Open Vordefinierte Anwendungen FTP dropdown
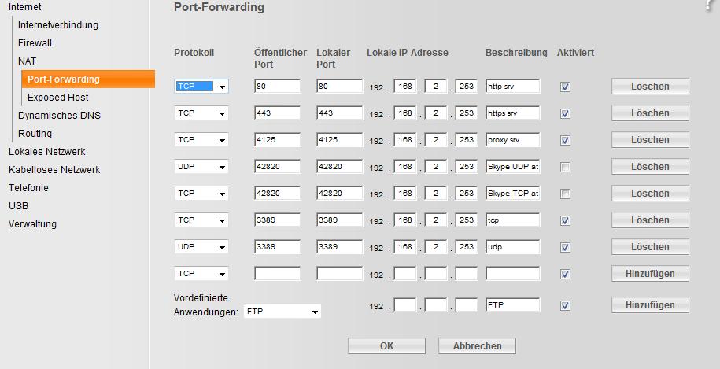The height and width of the screenshot is (369, 720). click(282, 312)
